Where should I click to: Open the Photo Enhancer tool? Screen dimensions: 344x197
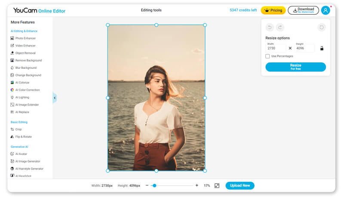[x=23, y=38]
